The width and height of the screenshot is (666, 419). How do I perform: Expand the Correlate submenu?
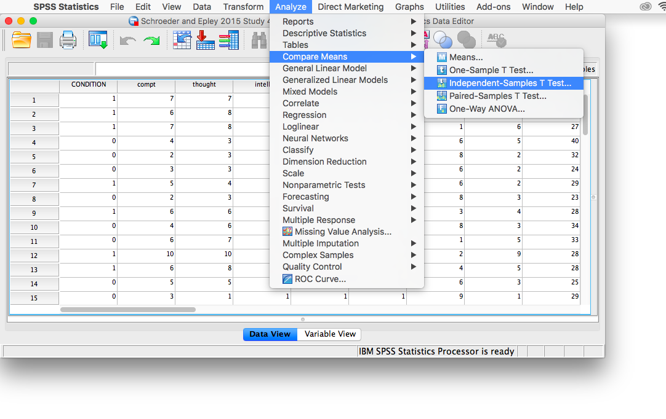pos(347,103)
